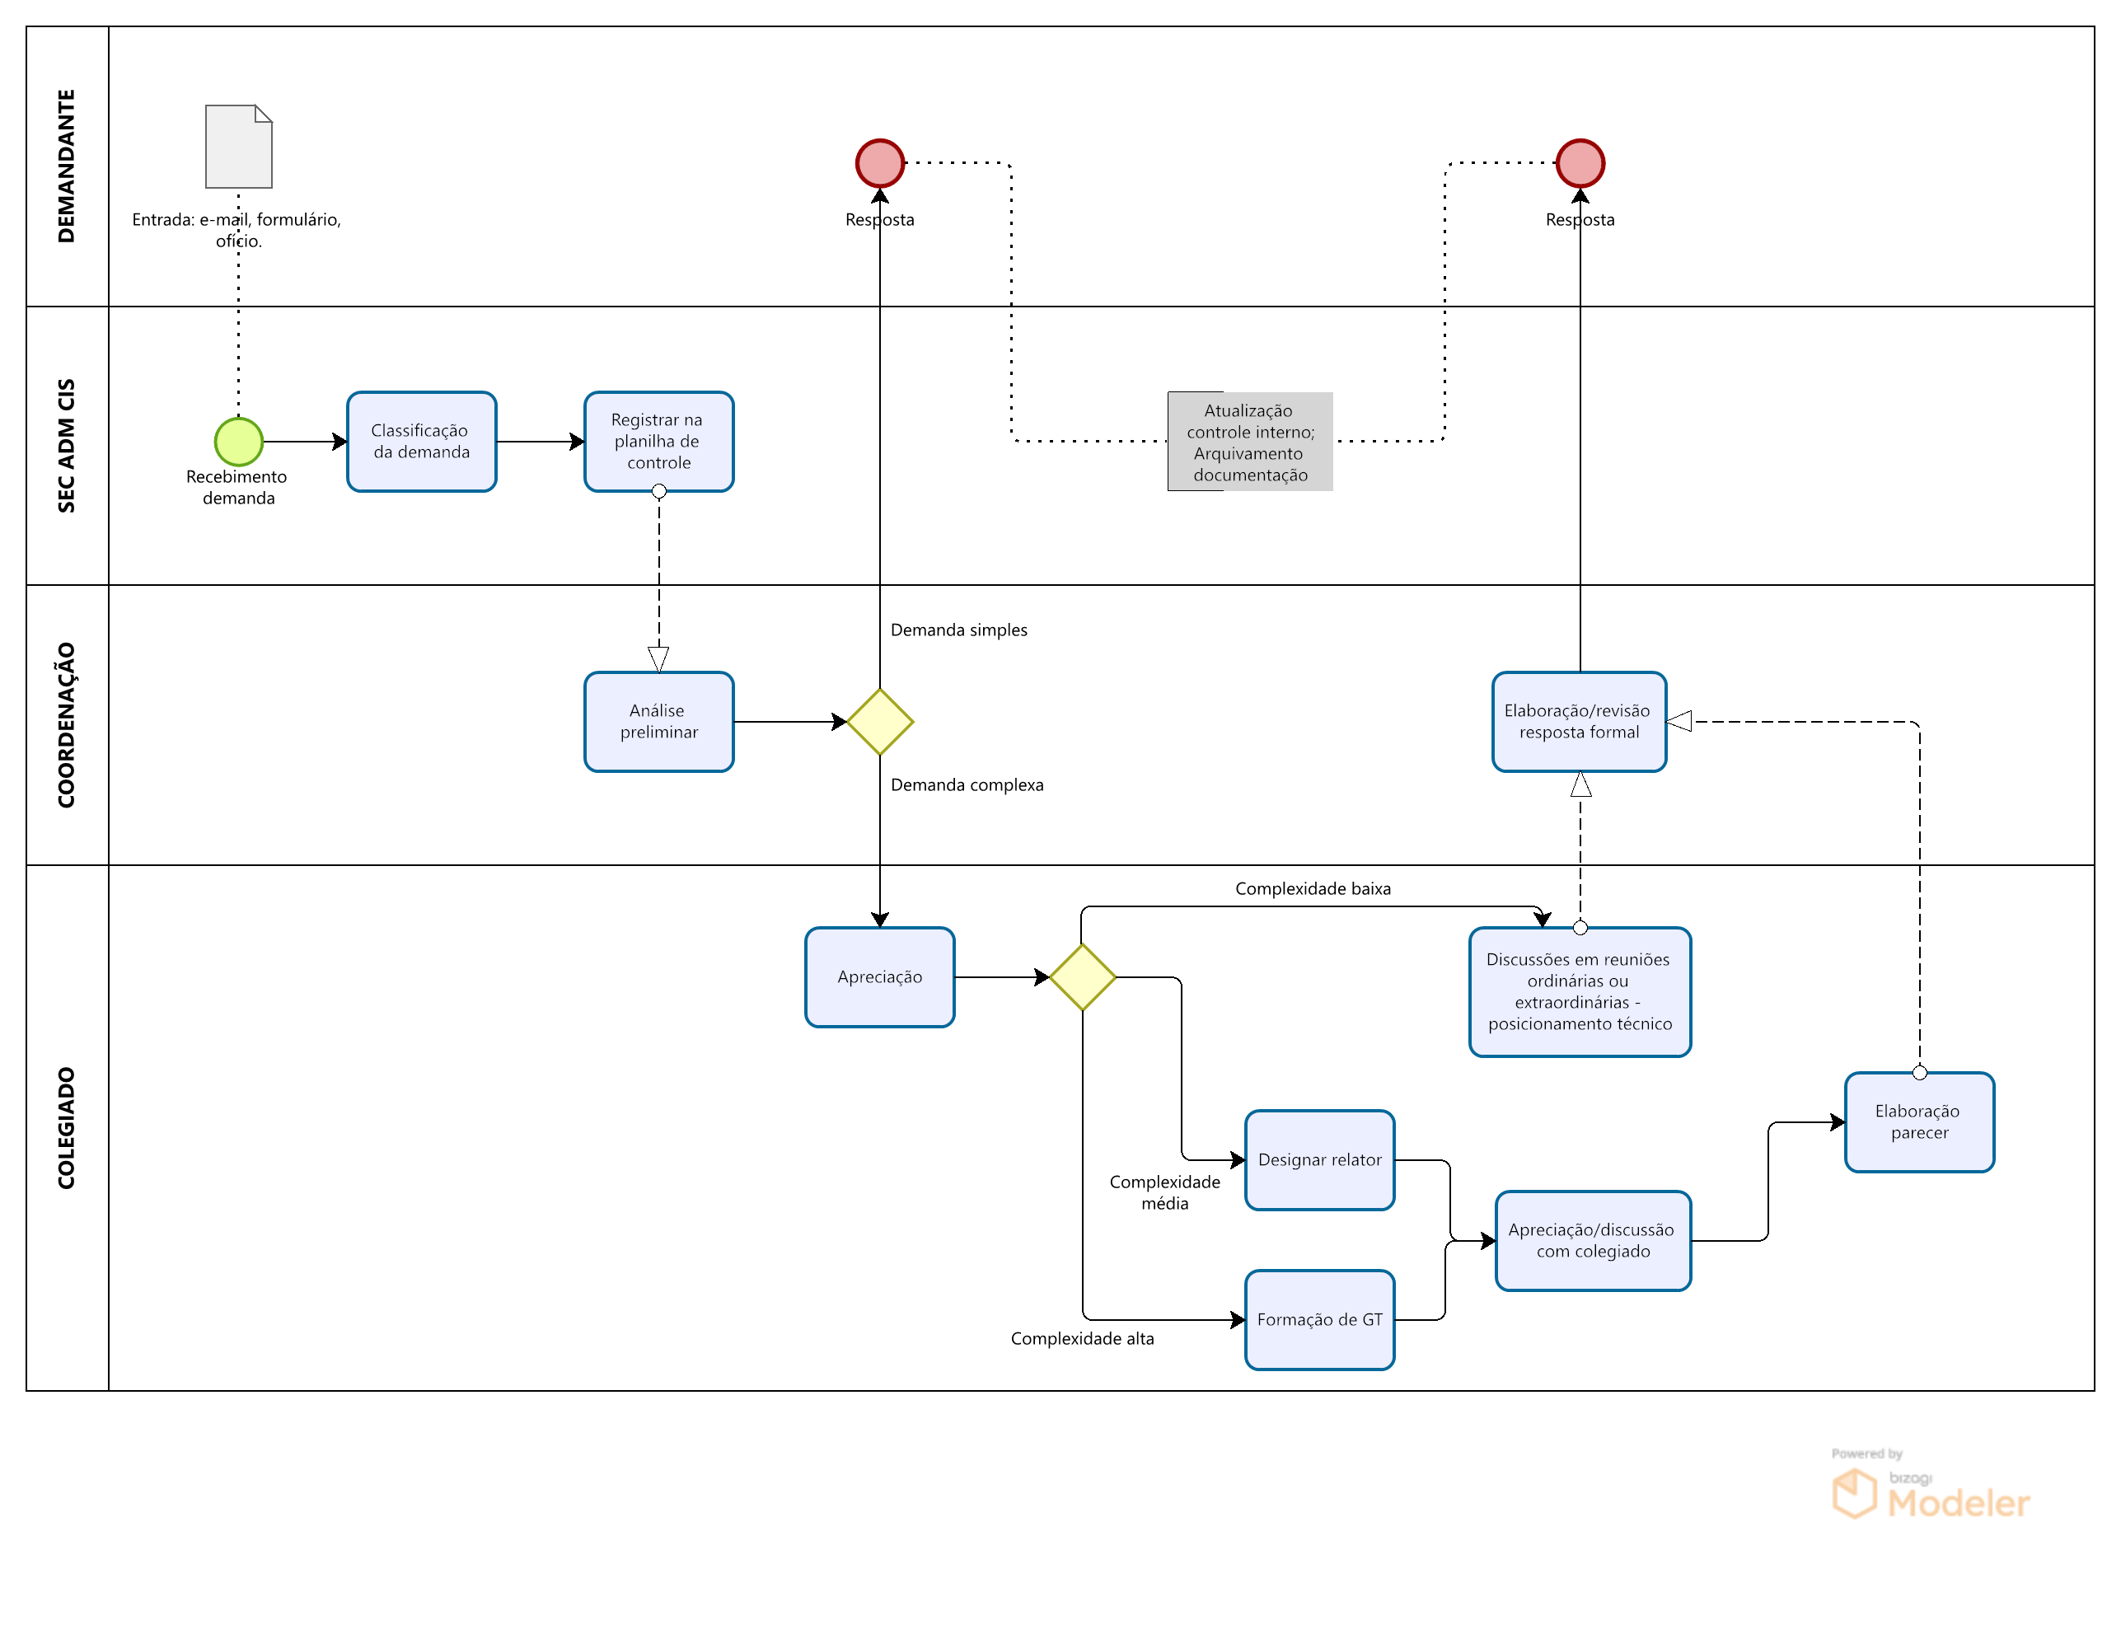Click the Bizagi Modeler logo
2121x1648 pixels.
(1930, 1492)
